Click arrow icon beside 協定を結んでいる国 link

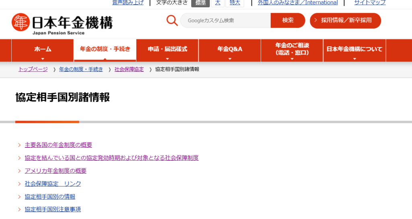(19, 158)
